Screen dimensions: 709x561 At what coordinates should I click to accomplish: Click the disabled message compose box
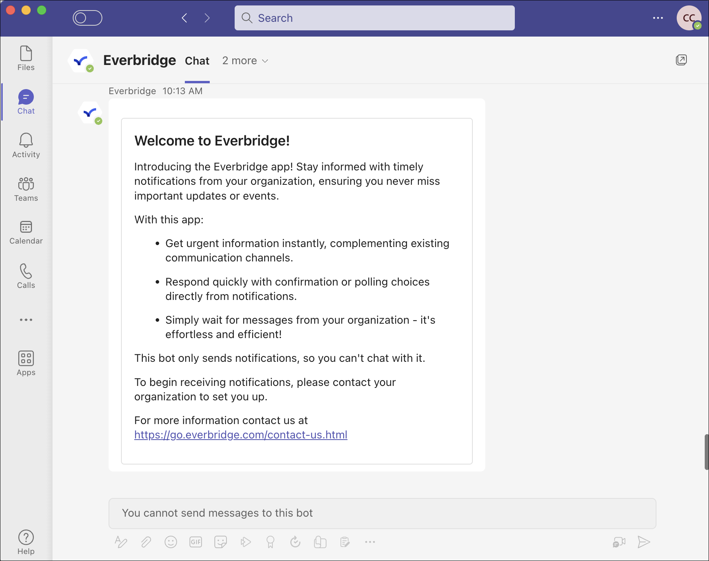383,514
